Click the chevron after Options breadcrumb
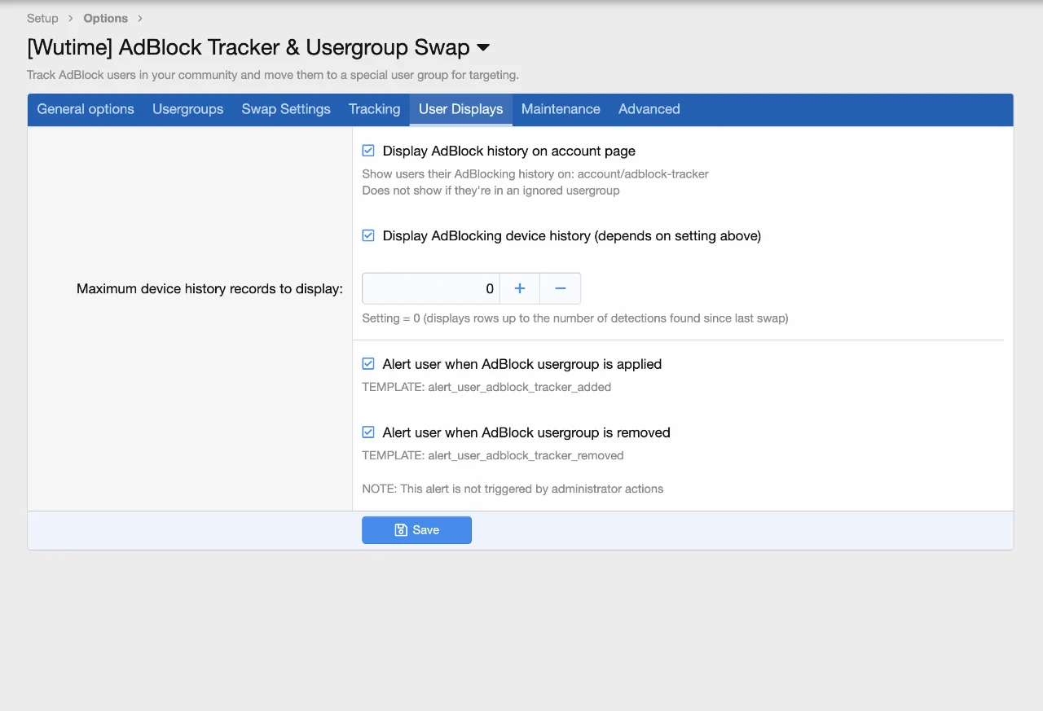The height and width of the screenshot is (711, 1043). coord(140,18)
